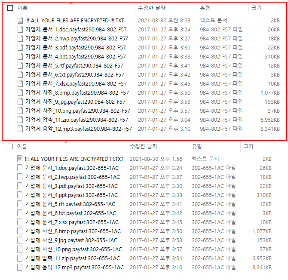Click size '153KB' in the upper list

(272, 102)
